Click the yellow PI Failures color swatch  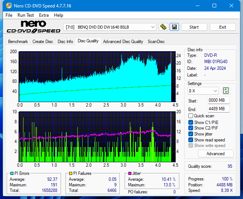(71, 173)
